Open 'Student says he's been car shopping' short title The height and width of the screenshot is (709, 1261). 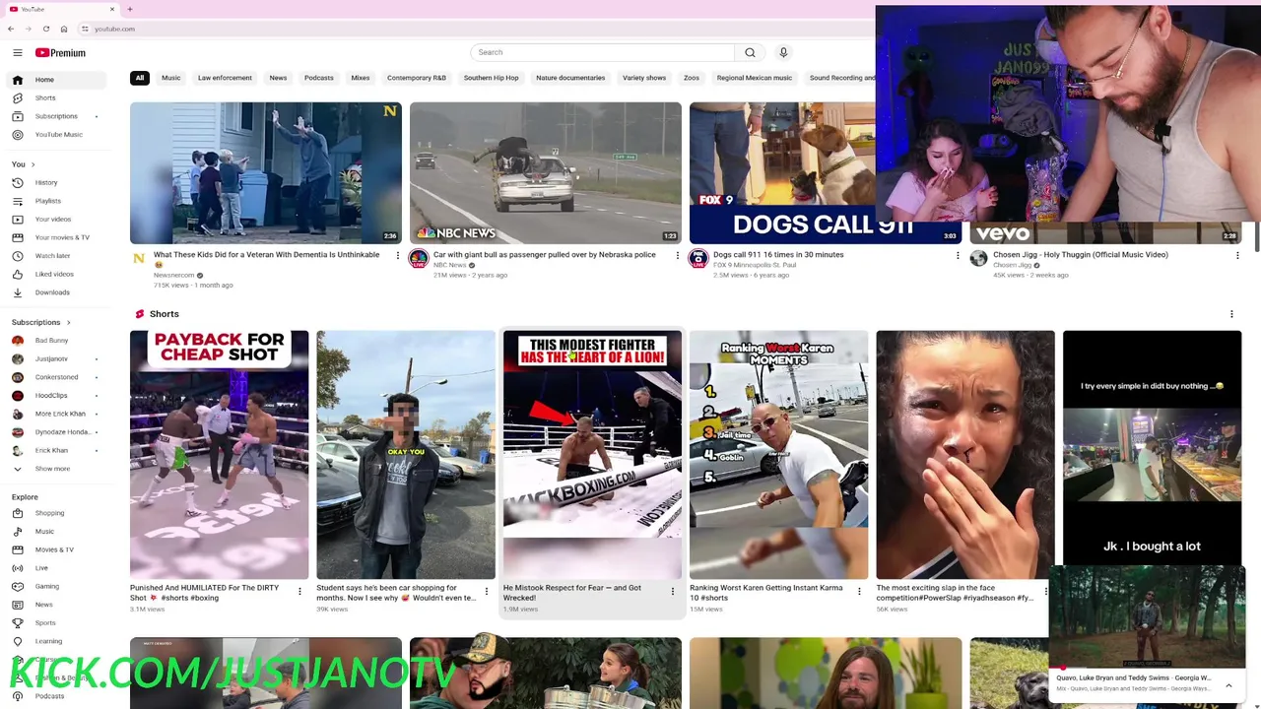pyautogui.click(x=396, y=592)
